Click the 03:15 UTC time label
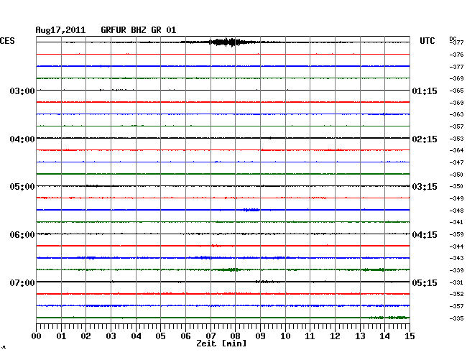 425,187
